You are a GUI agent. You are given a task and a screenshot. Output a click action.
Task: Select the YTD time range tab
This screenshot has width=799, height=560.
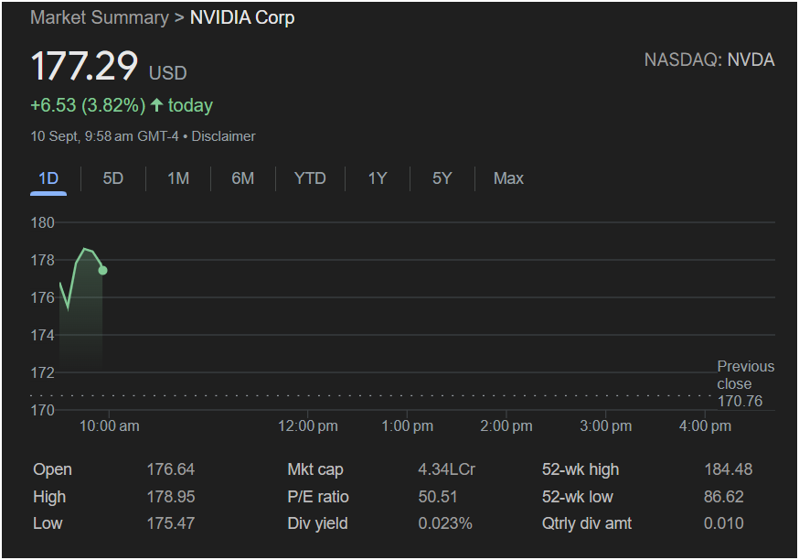pos(310,178)
